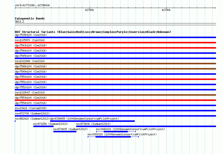Click the dgv7544n100 (Coe2014) label
Image resolution: width=223 pixels, height=154 pixels.
(x=31, y=51)
